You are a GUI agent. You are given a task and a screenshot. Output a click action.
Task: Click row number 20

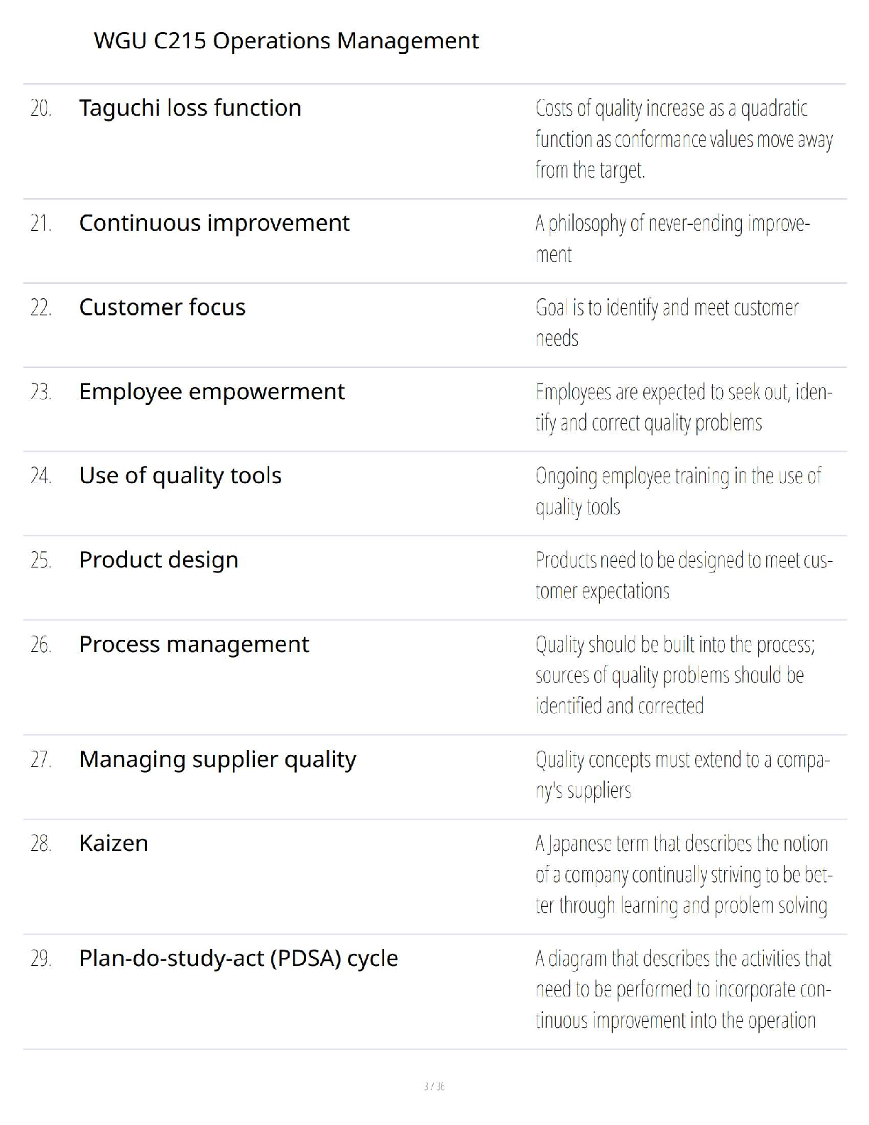(x=41, y=109)
